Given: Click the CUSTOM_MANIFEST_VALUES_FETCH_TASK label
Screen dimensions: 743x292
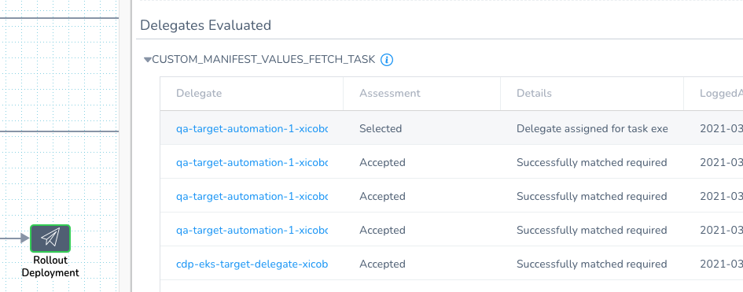Looking at the screenshot, I should pos(263,60).
